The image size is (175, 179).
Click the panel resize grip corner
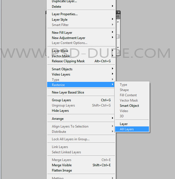pyautogui.click(x=118, y=53)
